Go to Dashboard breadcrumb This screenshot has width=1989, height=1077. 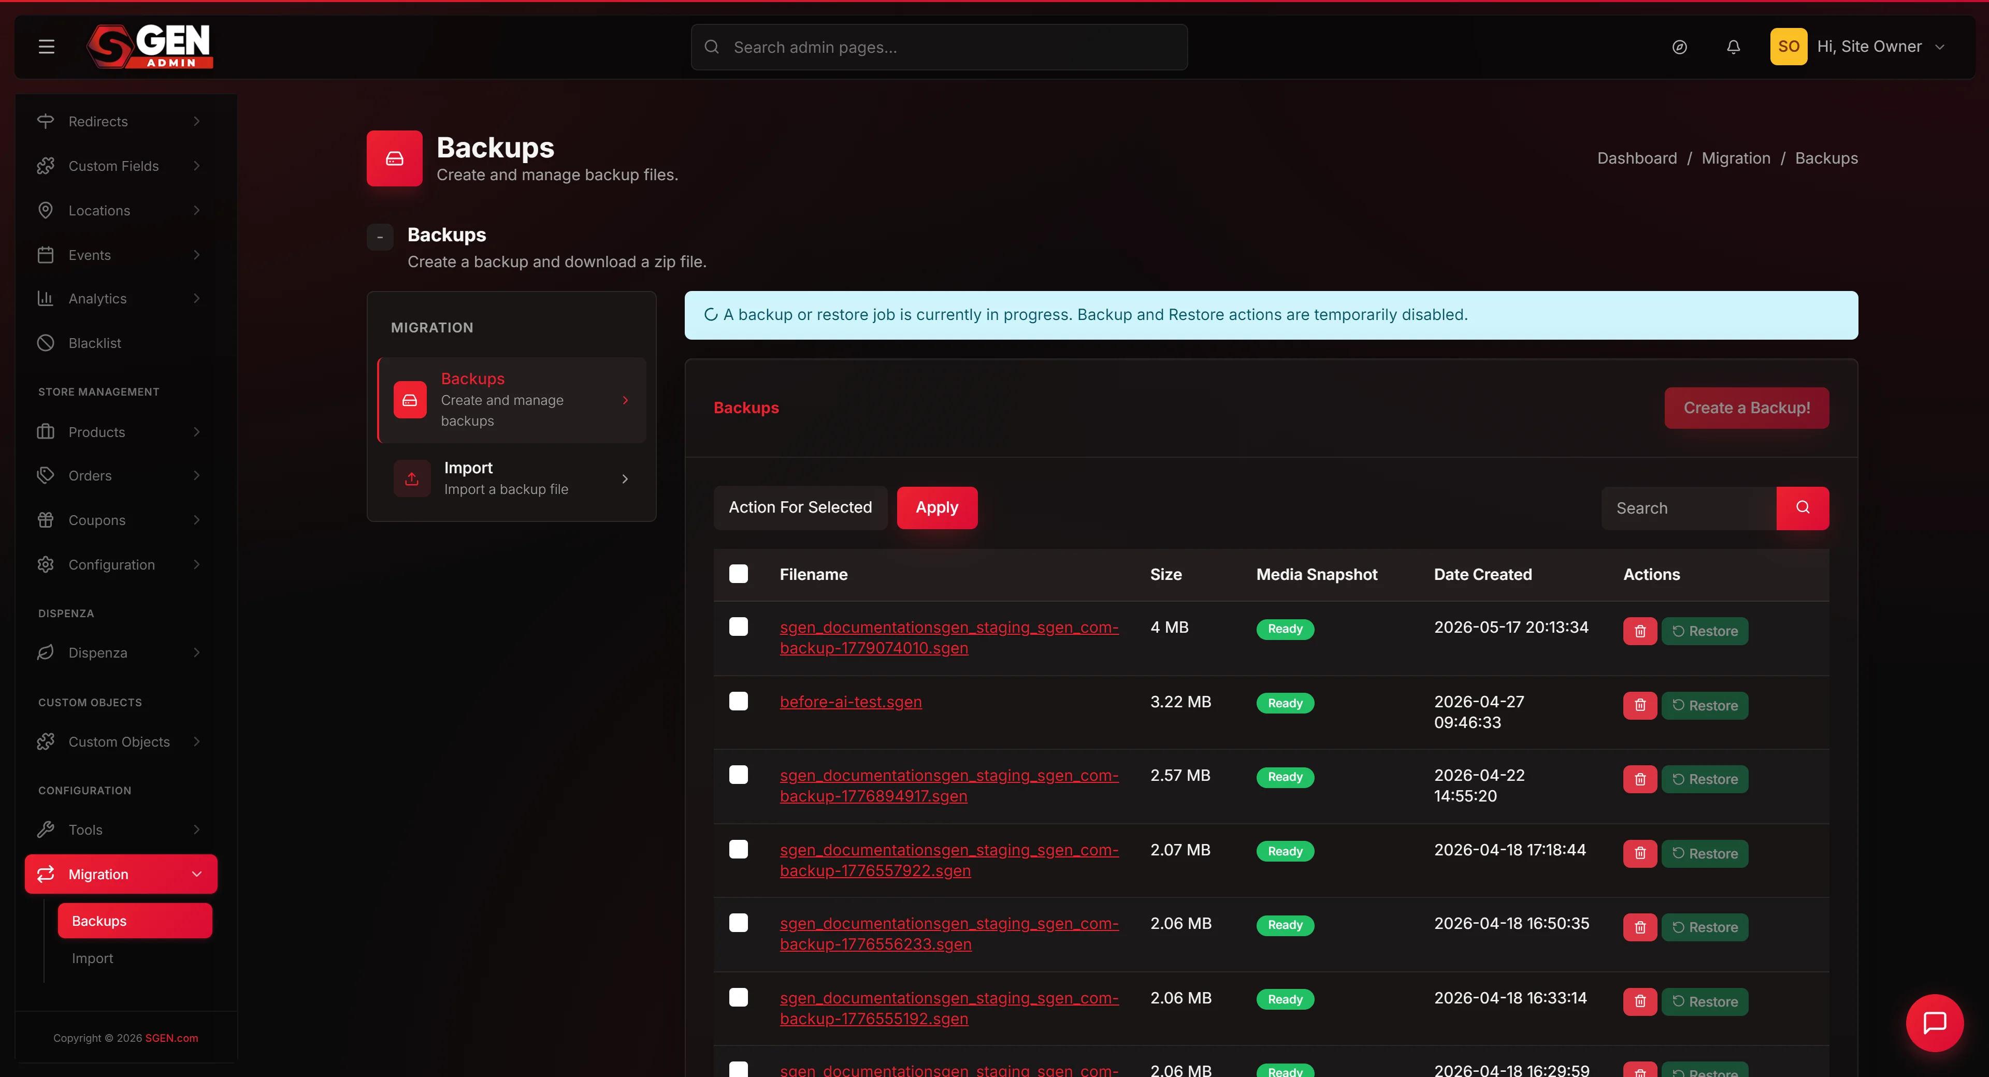(x=1637, y=158)
